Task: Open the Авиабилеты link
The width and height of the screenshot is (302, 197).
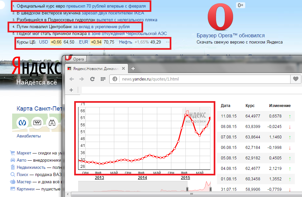Action: [29, 136]
